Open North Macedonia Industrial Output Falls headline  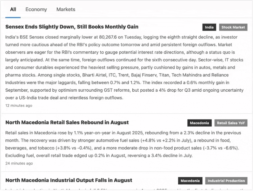tap(69, 180)
